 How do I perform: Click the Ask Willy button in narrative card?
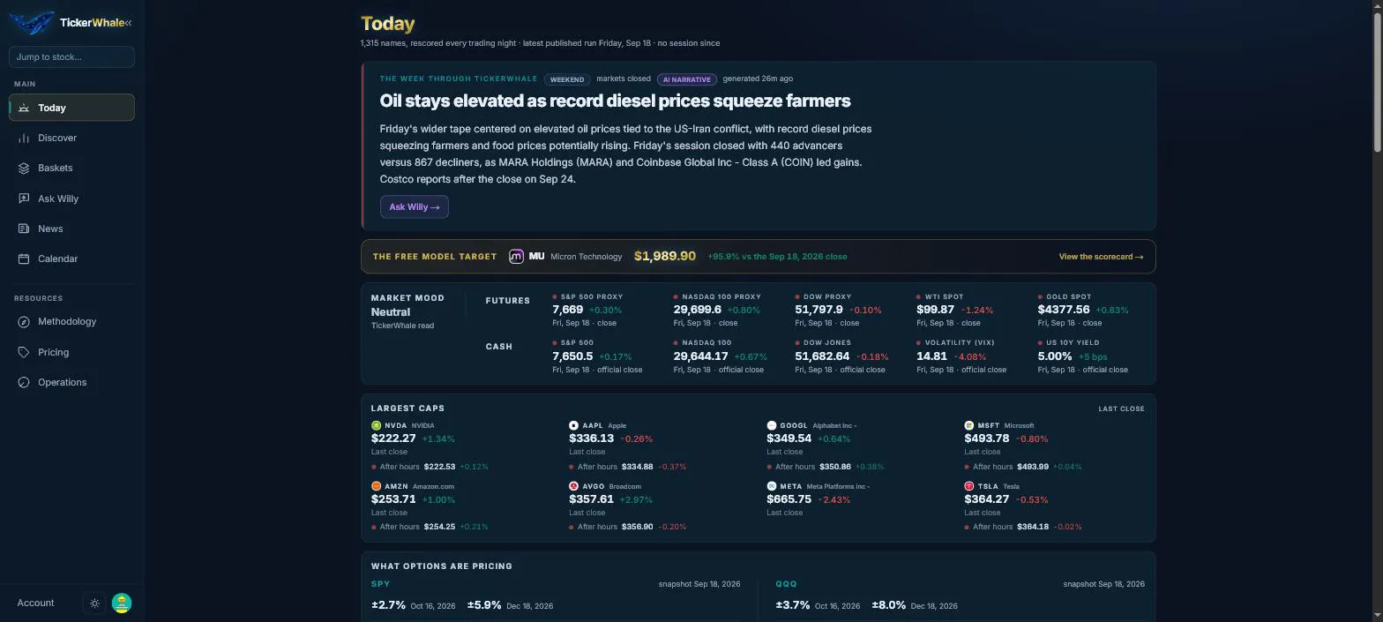click(x=414, y=206)
